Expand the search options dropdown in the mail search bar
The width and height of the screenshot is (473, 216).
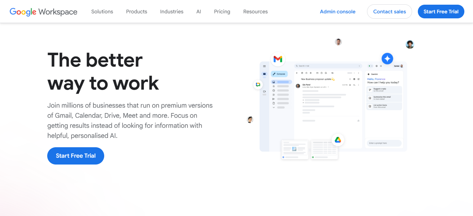tap(359, 66)
